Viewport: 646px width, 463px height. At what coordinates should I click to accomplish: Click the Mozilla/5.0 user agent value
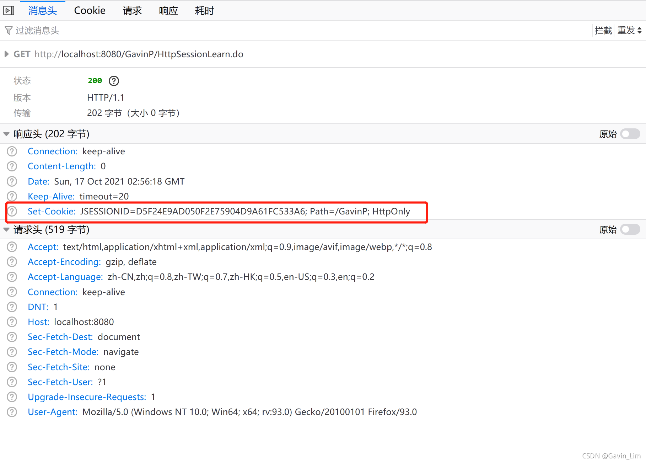tap(250, 412)
